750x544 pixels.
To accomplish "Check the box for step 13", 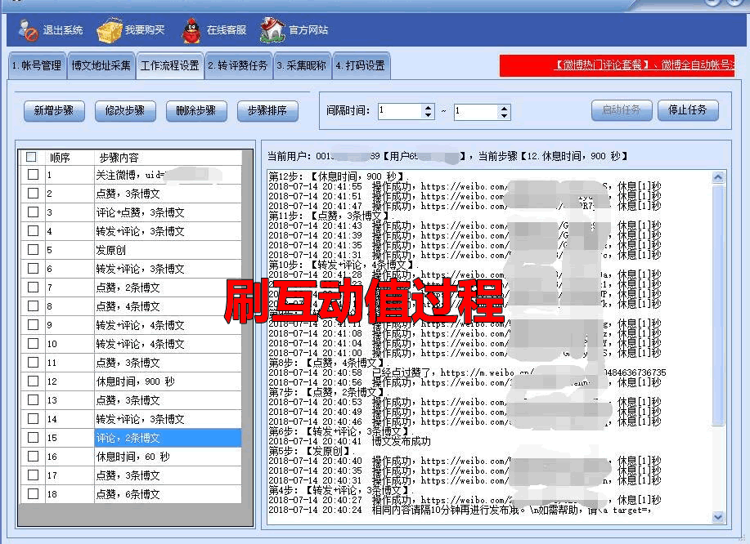I will tap(33, 399).
